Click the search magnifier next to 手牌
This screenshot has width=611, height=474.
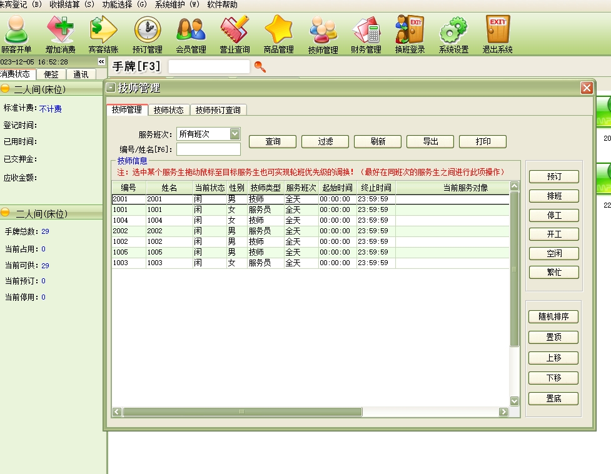click(x=260, y=67)
